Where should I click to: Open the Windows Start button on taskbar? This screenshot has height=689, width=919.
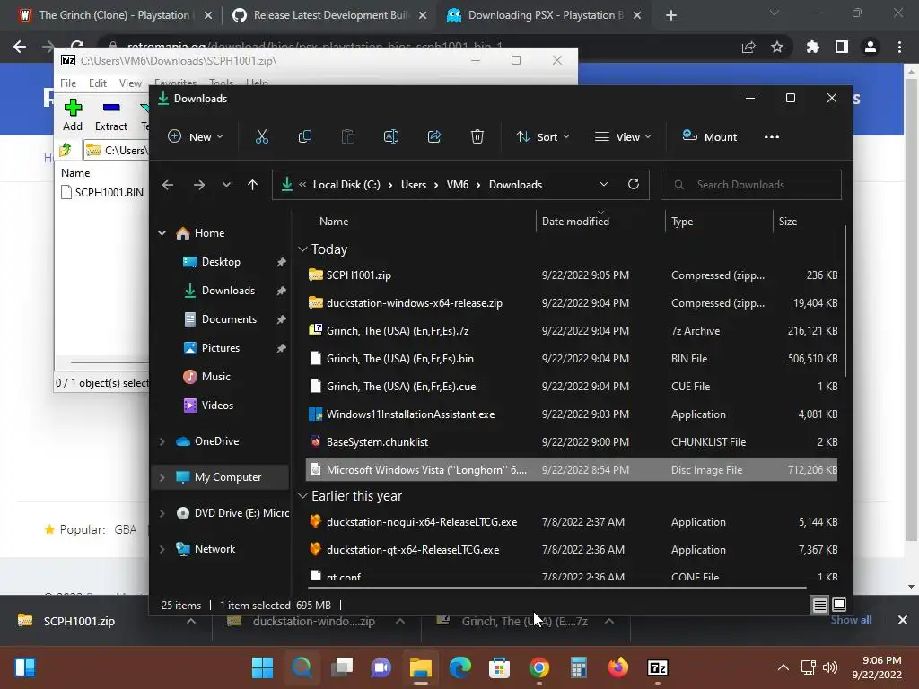click(262, 667)
